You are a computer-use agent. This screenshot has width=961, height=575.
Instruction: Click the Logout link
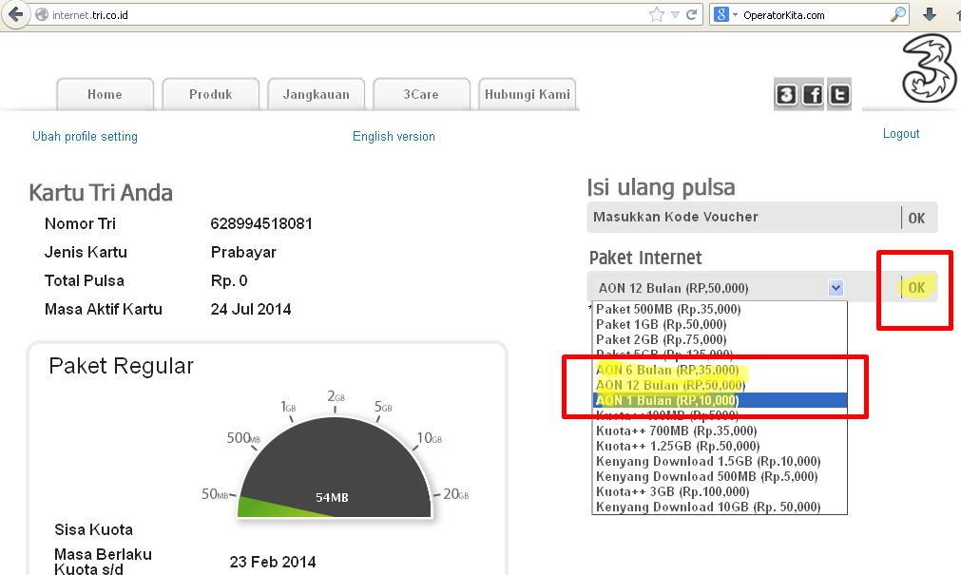901,134
